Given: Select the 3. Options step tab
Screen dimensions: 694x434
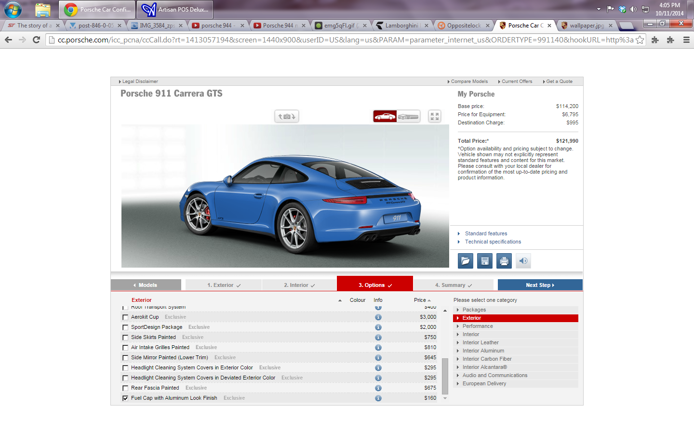Looking at the screenshot, I should point(375,284).
